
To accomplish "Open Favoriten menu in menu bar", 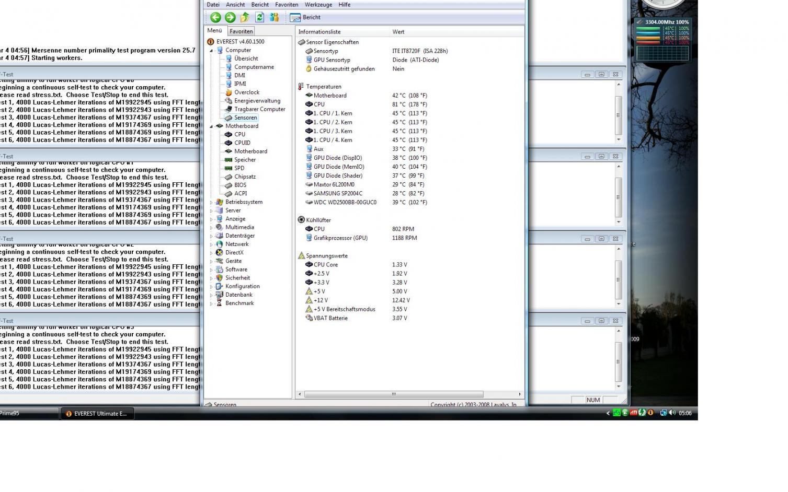I will coord(287,5).
